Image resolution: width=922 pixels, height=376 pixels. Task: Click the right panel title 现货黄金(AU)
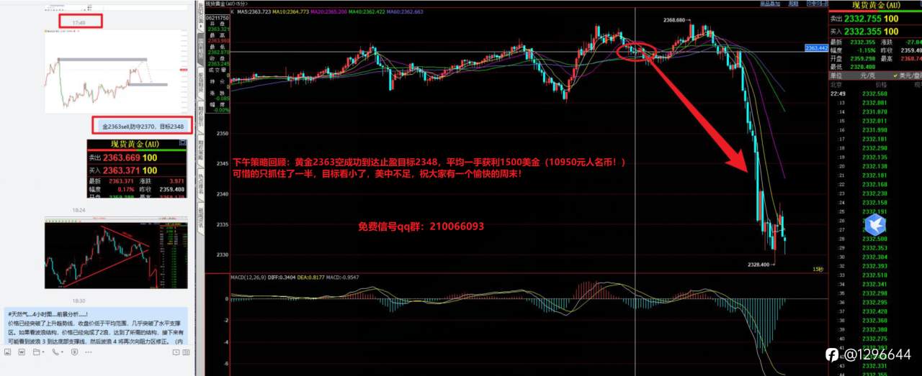(876, 5)
